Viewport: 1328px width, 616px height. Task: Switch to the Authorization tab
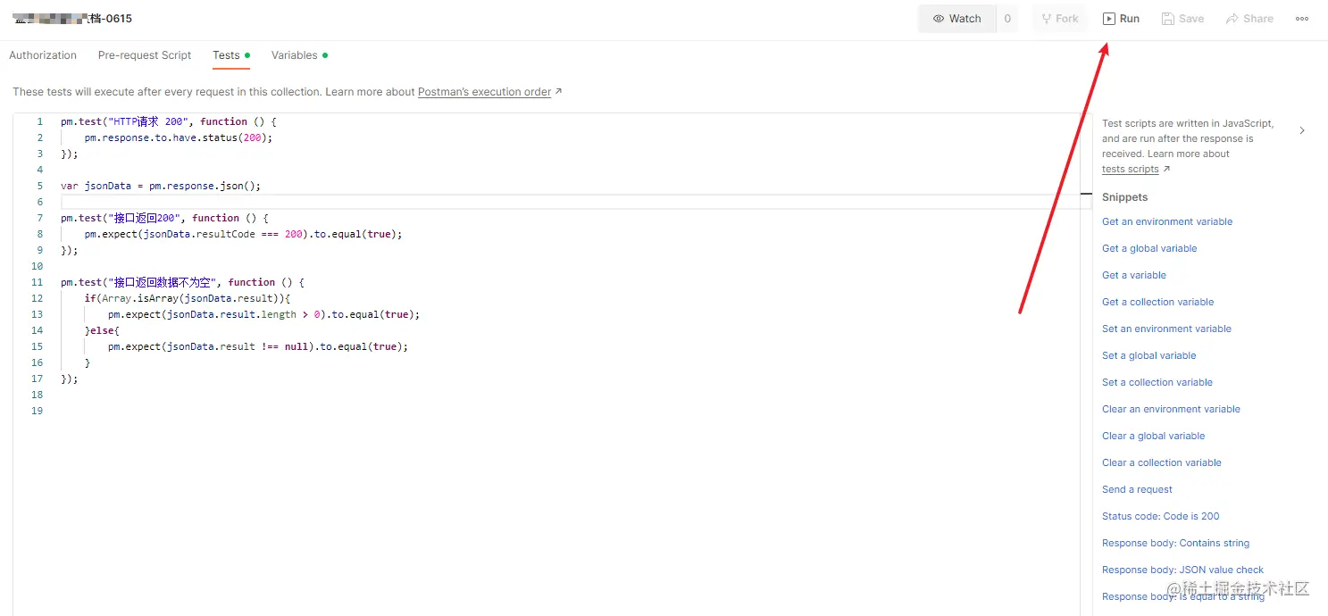pos(43,55)
